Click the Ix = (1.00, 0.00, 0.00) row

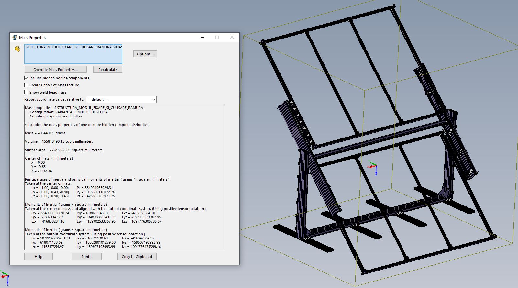tap(50, 188)
